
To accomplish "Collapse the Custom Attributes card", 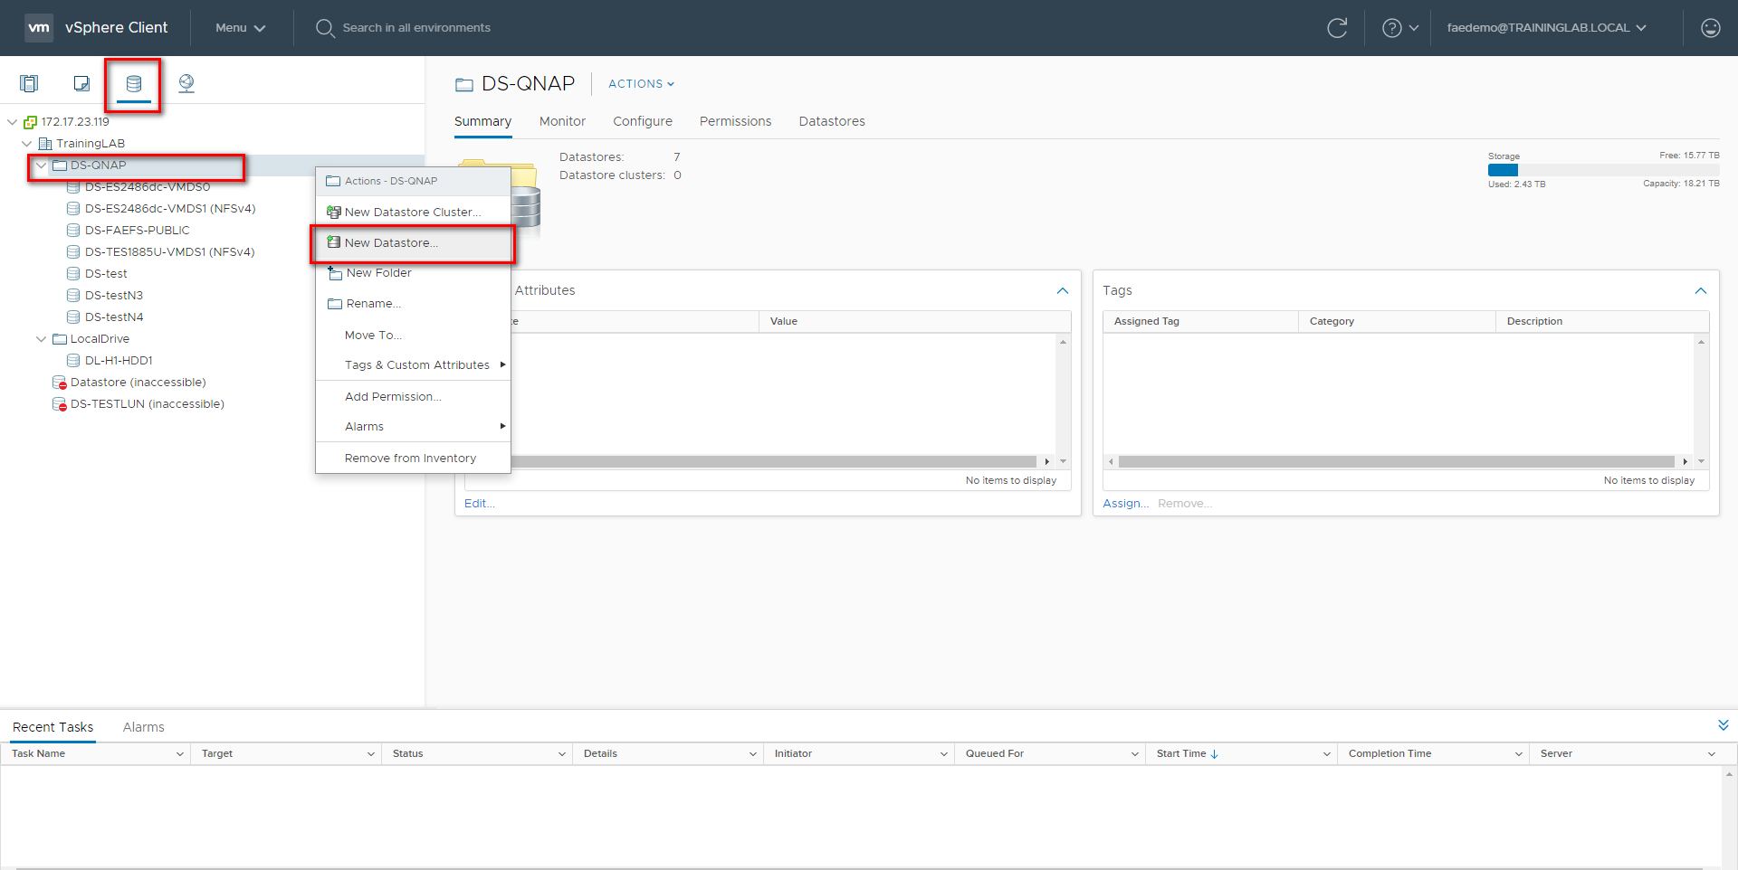I will [1063, 291].
